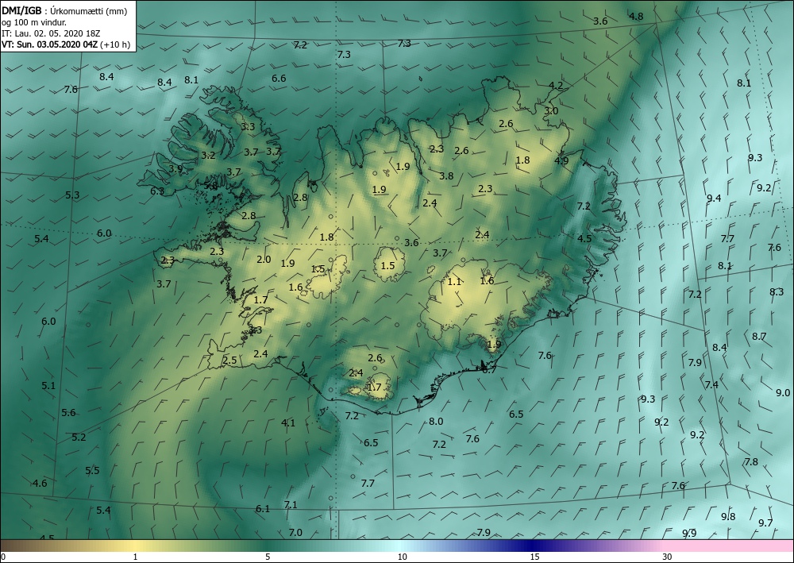The height and width of the screenshot is (563, 794).
Task: Click the 4.1 value south of the coast
Action: [288, 422]
